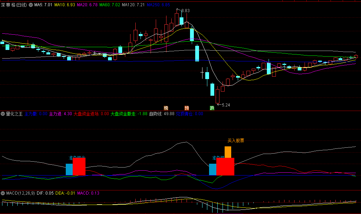Click the 8.83 high price label
361x214 pixels.
pos(185,11)
